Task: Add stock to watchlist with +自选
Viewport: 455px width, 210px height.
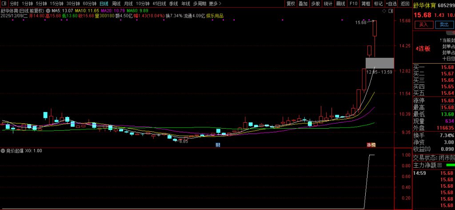Action: click(x=391, y=4)
